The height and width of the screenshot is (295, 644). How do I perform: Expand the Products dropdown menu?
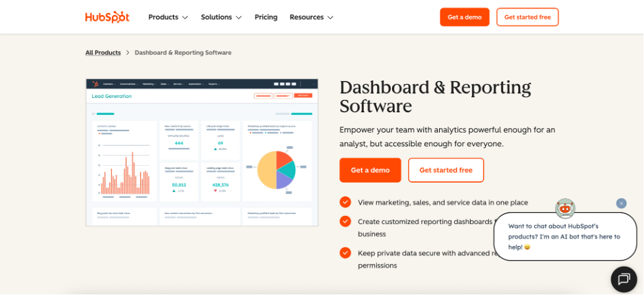click(x=168, y=17)
